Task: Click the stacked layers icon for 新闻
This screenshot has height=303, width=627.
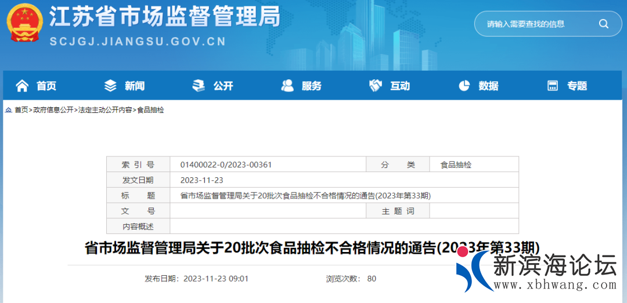Action: (110, 86)
